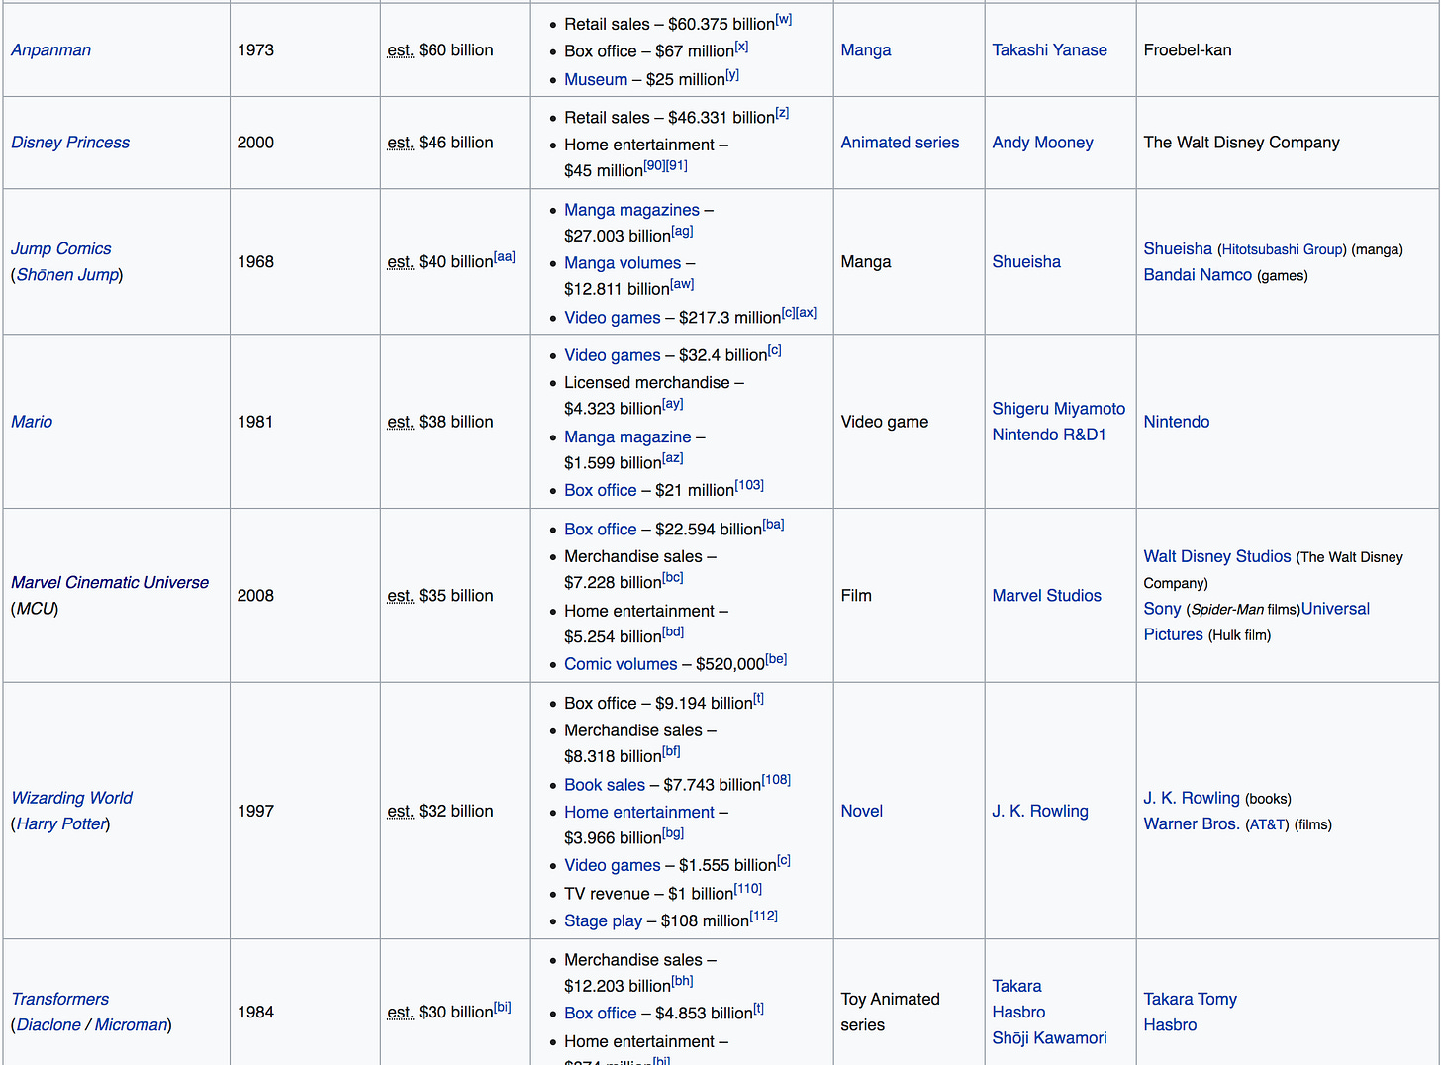Open Box office link in MCU row
Image resolution: width=1441 pixels, height=1065 pixels.
pos(601,530)
